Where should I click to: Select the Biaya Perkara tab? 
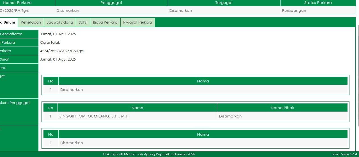pos(105,22)
